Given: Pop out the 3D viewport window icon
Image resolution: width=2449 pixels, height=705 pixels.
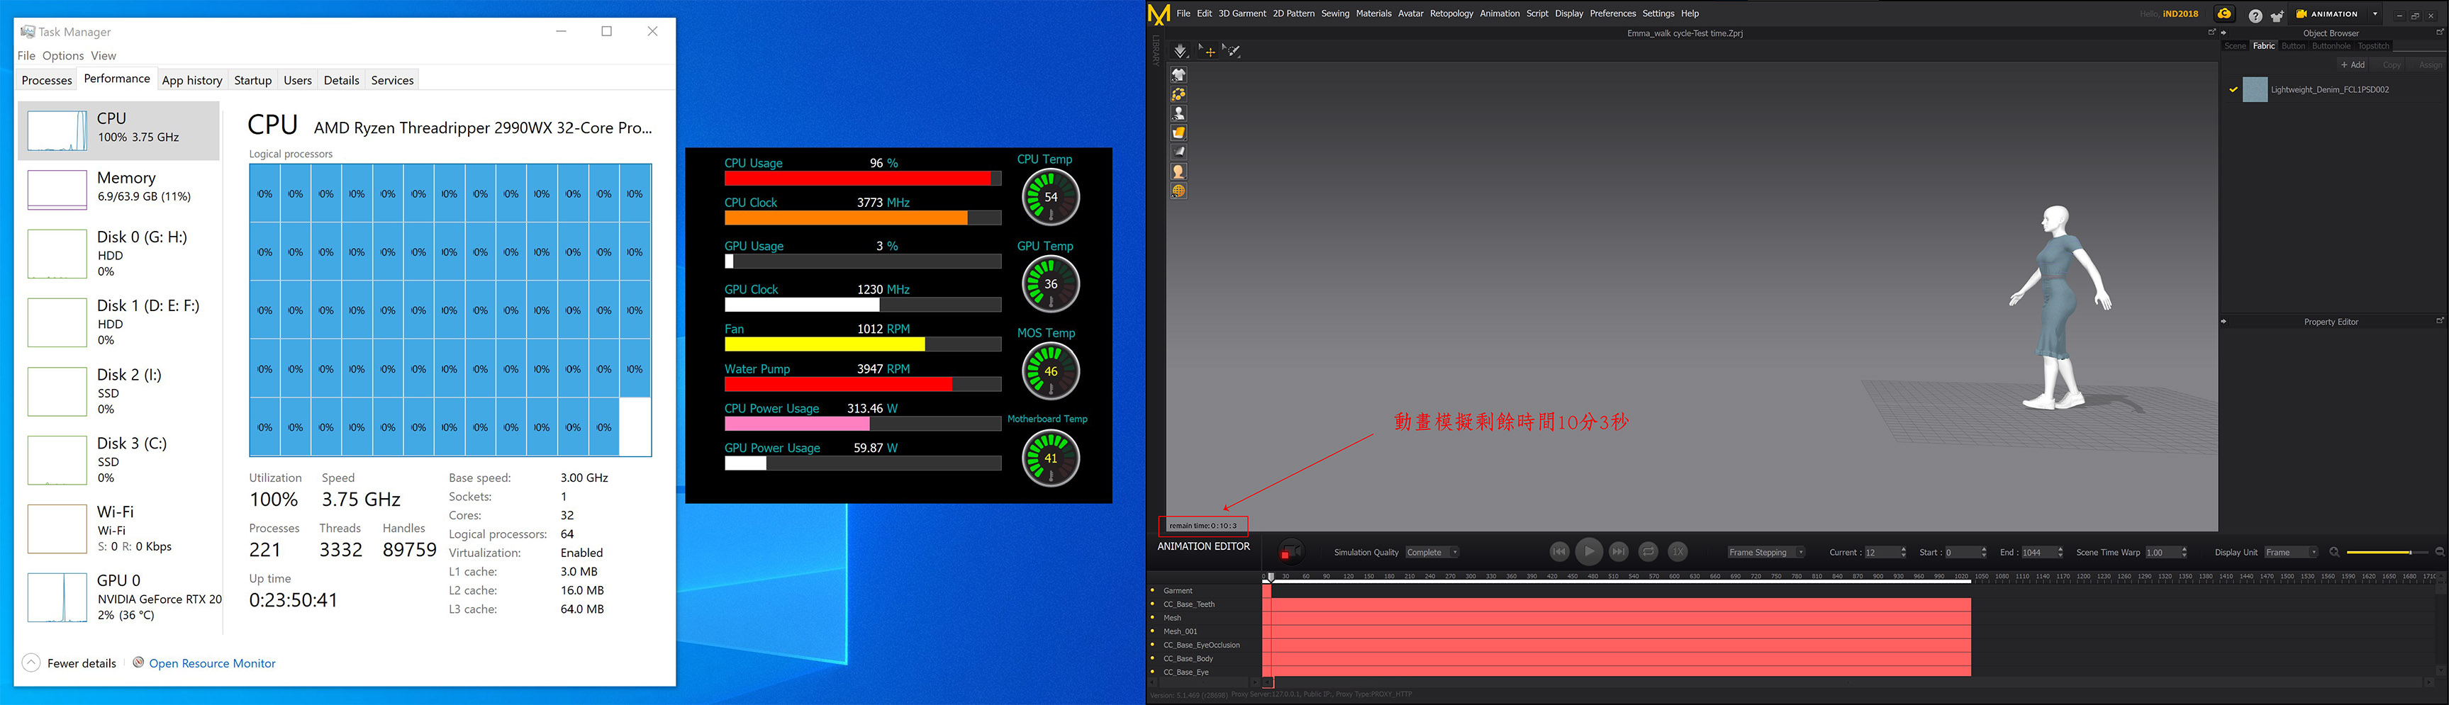Looking at the screenshot, I should coord(2211,33).
